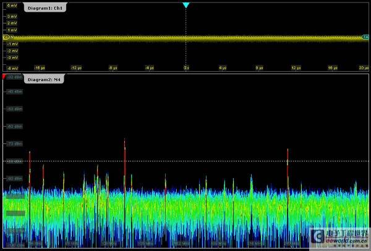Click the -1 mV vertical scale label
Image resolution: width=371 pixels, height=251 pixels.
click(12, 44)
